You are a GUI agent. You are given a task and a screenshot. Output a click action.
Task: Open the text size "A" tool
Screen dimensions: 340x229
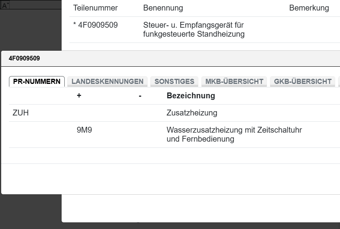coord(4,5)
